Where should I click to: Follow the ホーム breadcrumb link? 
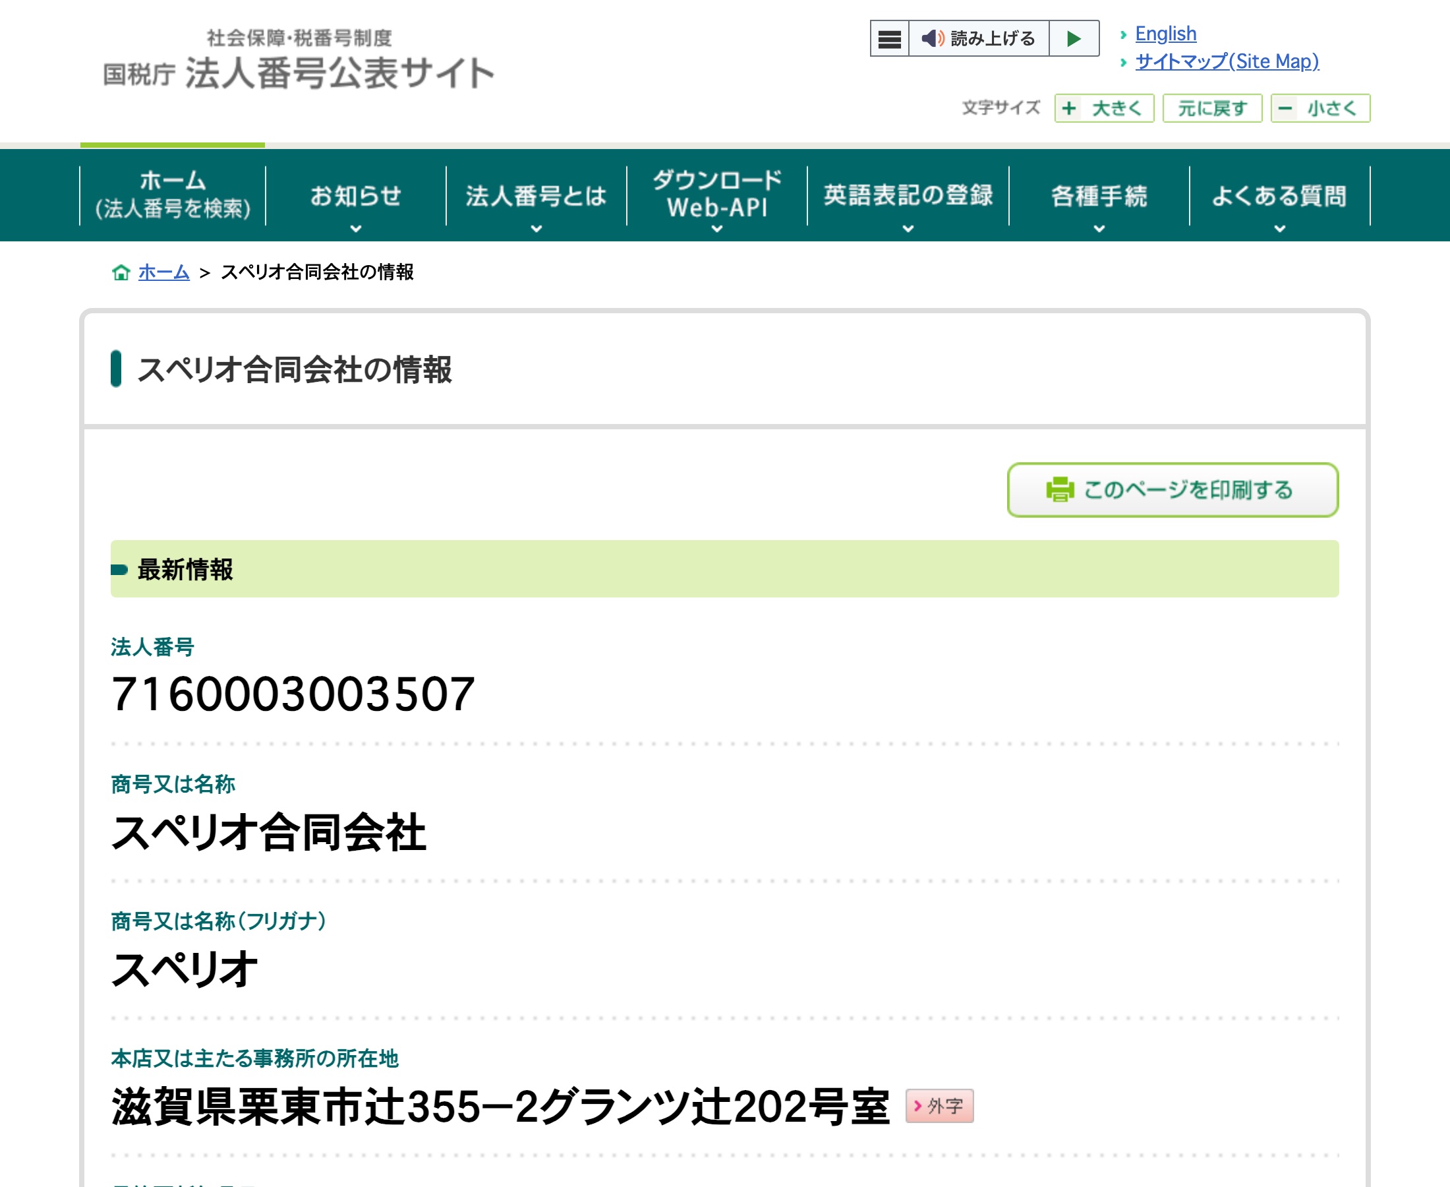pos(163,272)
